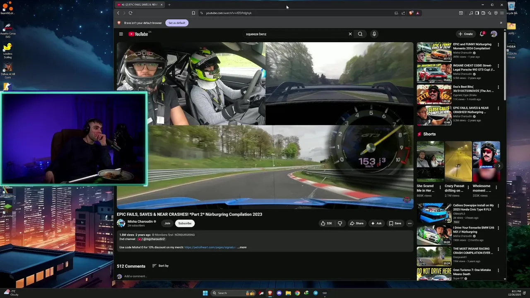Open YouTube notifications bell
The height and width of the screenshot is (298, 530).
pos(482,34)
